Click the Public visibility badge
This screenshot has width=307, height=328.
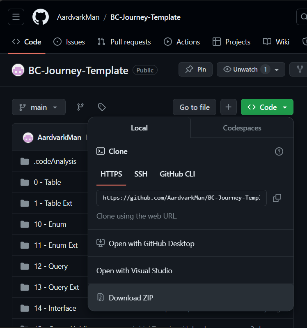coord(145,70)
